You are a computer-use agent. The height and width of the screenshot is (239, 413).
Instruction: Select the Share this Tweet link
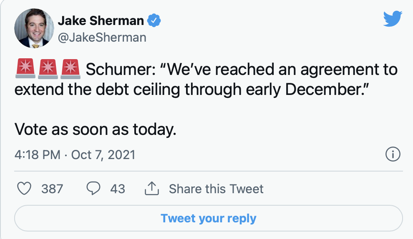tap(216, 189)
